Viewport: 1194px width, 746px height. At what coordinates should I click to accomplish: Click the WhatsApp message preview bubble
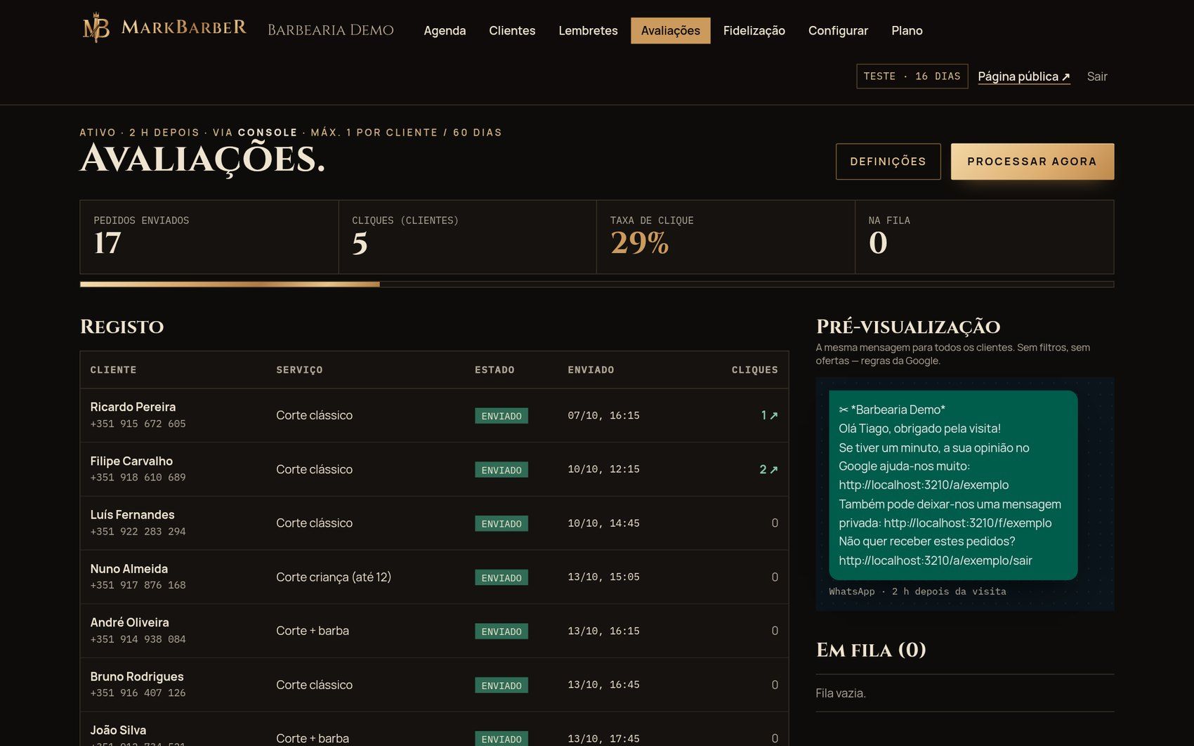(x=953, y=485)
